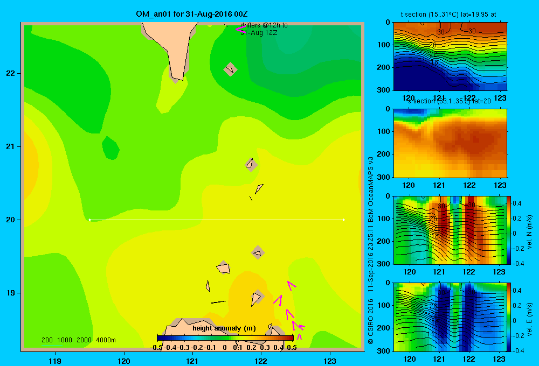This screenshot has height=366, width=539.
Task: Click the CSIRO 2016 BoM OceanMAPS copyright text
Action: tap(371, 250)
